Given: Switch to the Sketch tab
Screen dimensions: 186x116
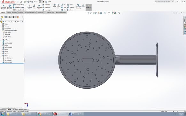Looking at the screenshot, I should coord(9,12).
